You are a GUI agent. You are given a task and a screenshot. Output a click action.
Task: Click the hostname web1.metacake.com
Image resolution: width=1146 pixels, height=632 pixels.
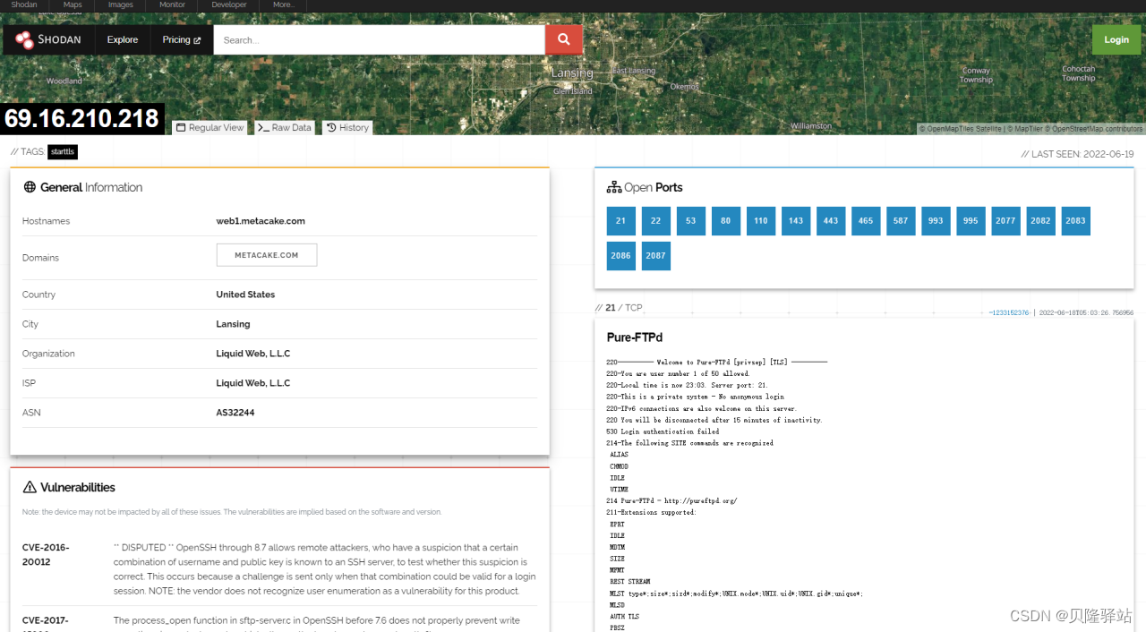click(261, 221)
